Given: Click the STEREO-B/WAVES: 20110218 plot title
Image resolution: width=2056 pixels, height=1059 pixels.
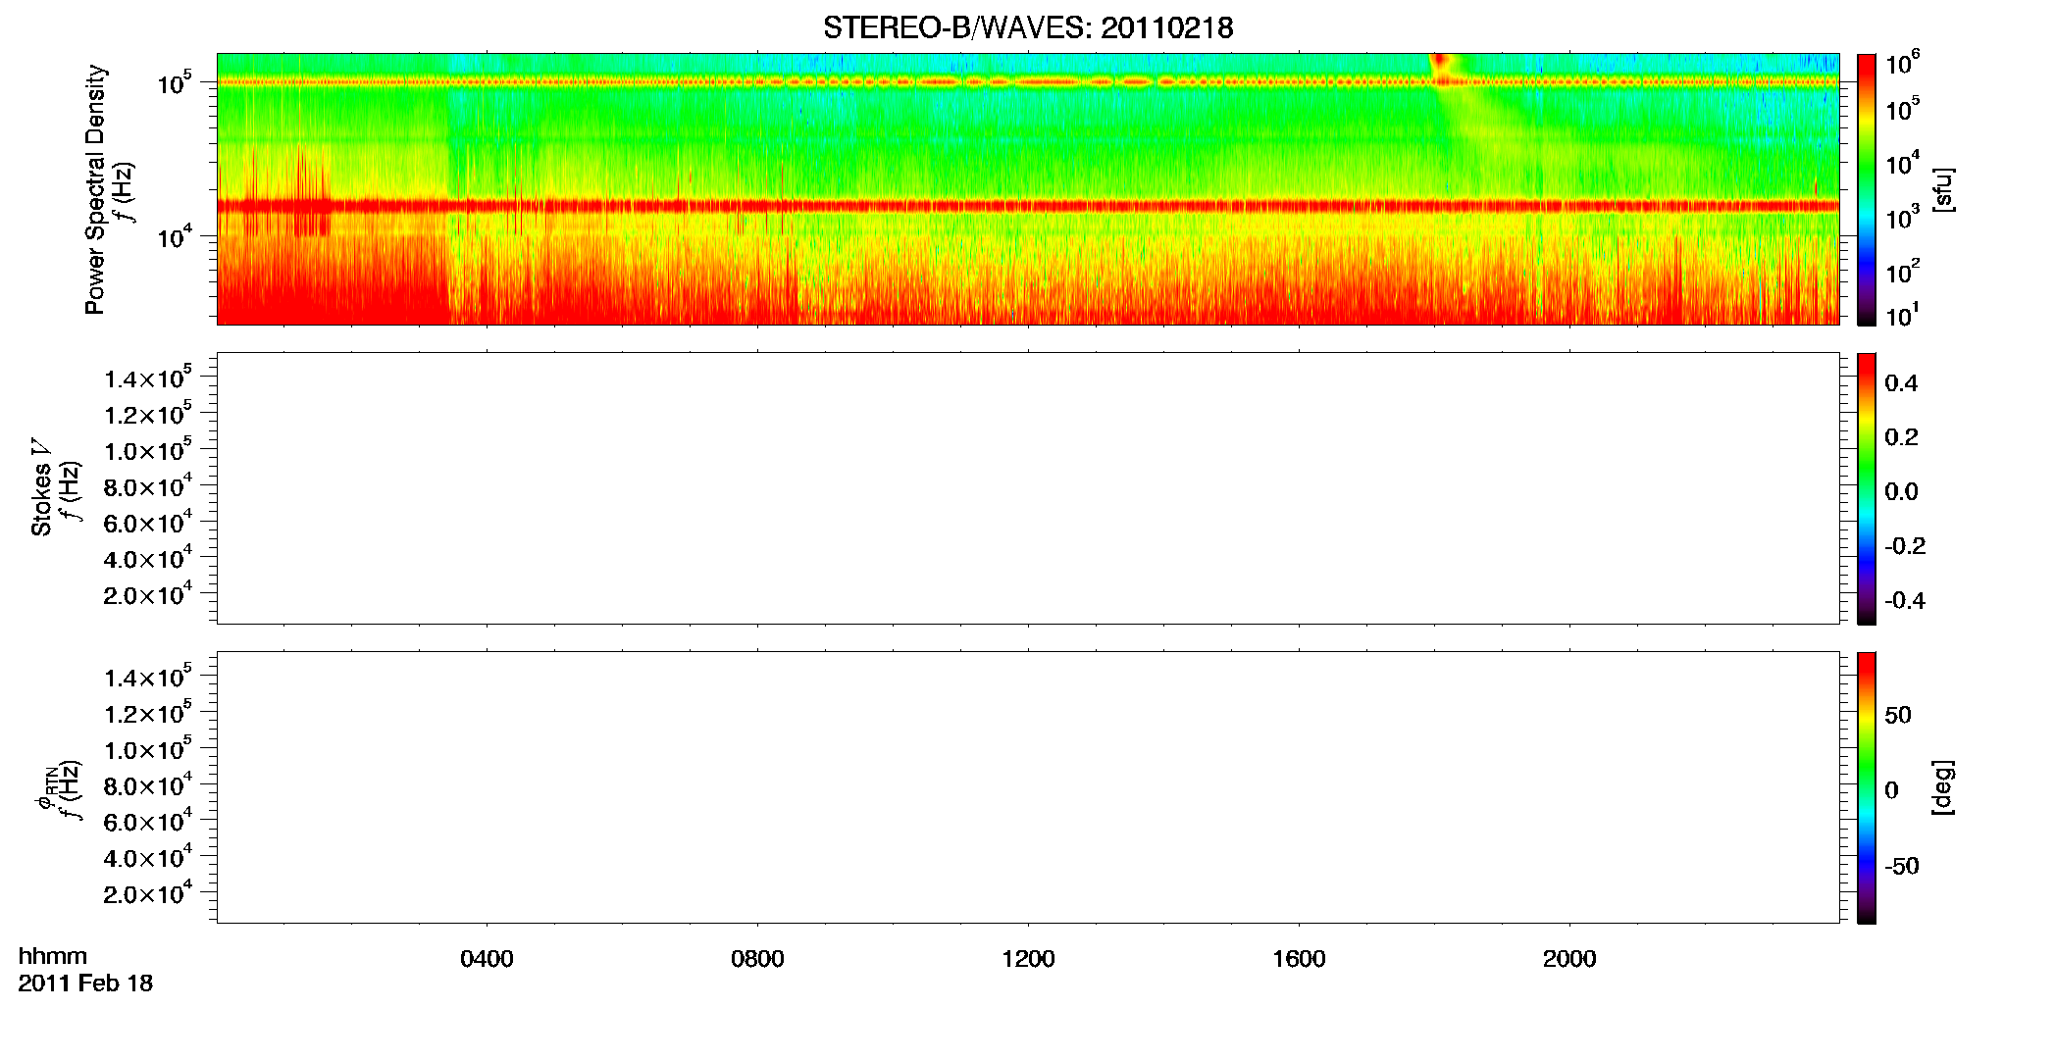Looking at the screenshot, I should [x=1028, y=27].
